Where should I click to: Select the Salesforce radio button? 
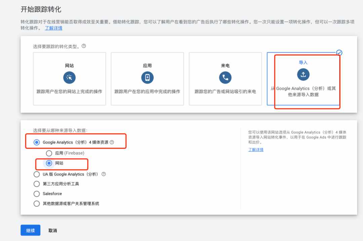pyautogui.click(x=37, y=194)
